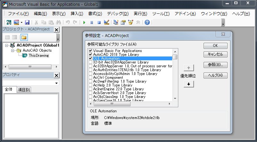
Task: Click Insert UserForm toolbar icon
Action: [16, 22]
